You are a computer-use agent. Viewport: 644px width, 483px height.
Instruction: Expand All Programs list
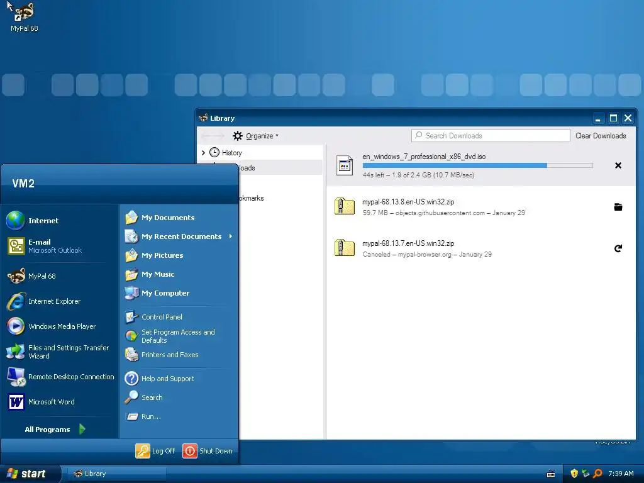[55, 429]
